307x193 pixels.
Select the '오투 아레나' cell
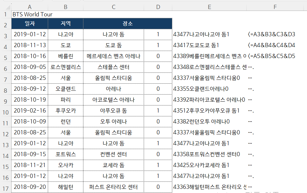coord(114,122)
